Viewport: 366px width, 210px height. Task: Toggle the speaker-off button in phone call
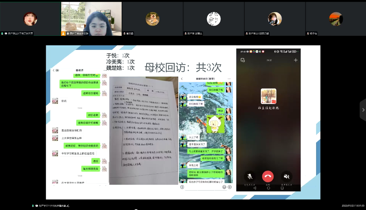click(x=287, y=176)
